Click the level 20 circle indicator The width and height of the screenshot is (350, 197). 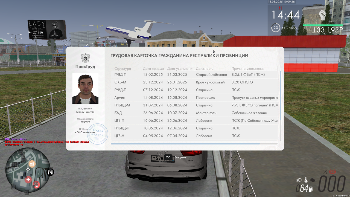276,28
